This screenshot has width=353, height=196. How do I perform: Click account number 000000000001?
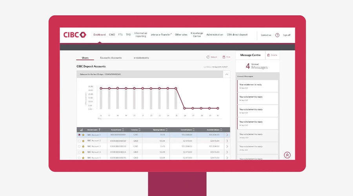[118, 135]
